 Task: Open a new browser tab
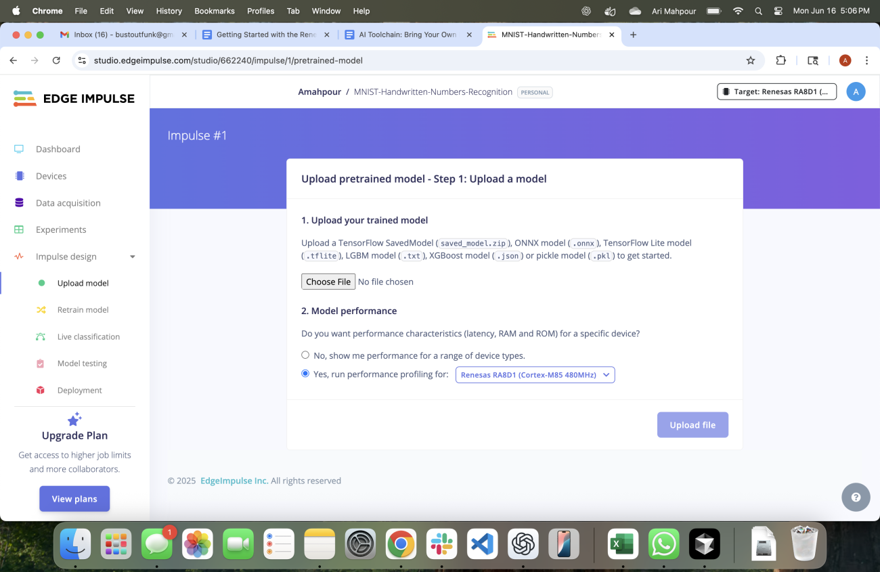point(633,35)
